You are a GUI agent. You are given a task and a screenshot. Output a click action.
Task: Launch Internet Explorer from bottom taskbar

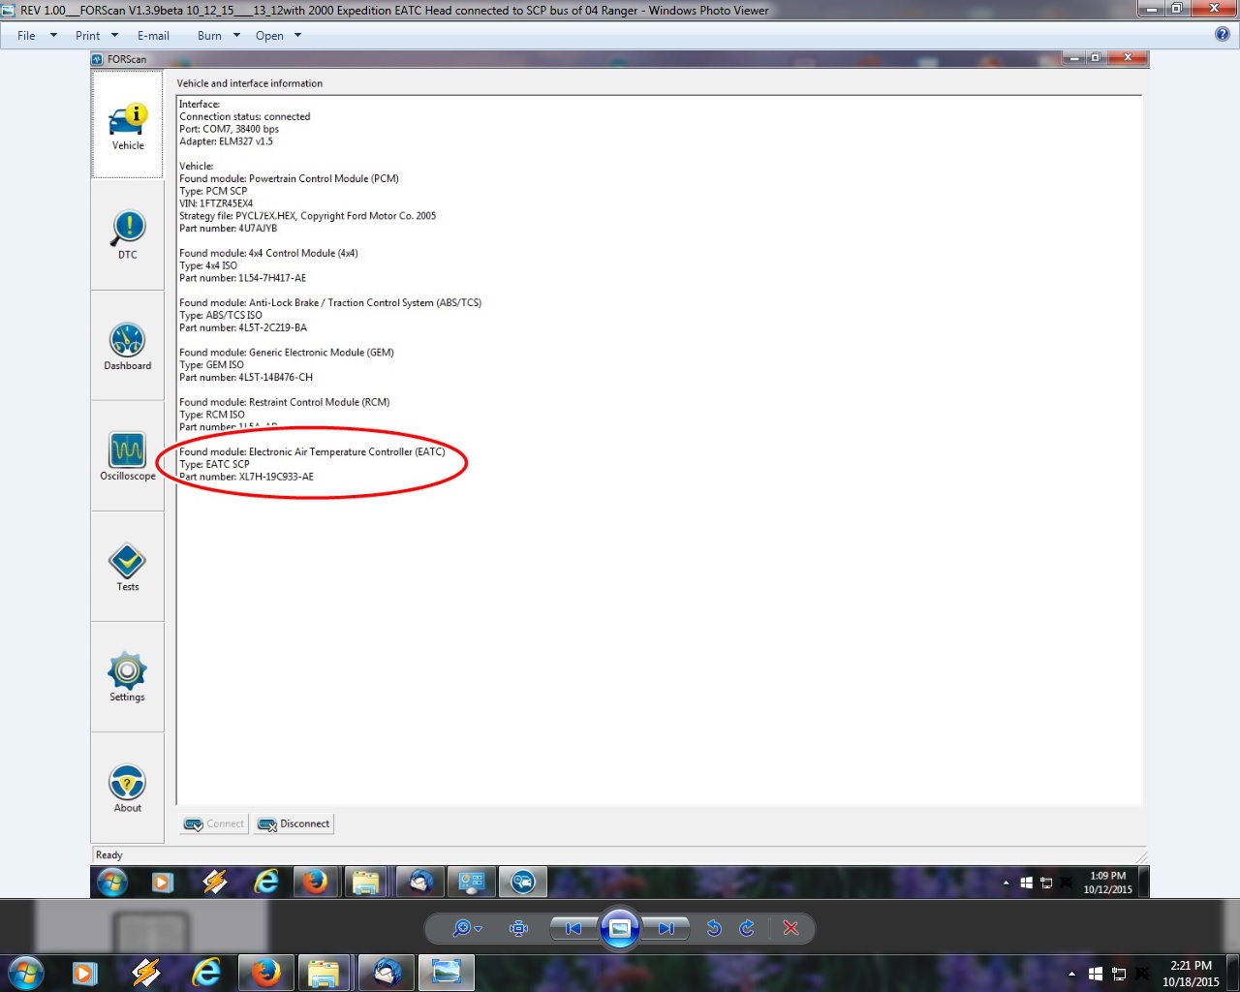tap(206, 973)
